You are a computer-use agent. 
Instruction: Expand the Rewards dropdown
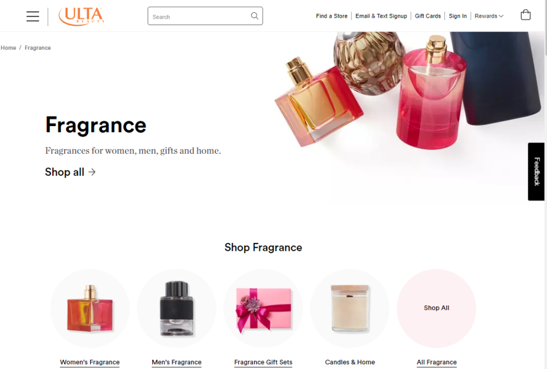tap(489, 16)
